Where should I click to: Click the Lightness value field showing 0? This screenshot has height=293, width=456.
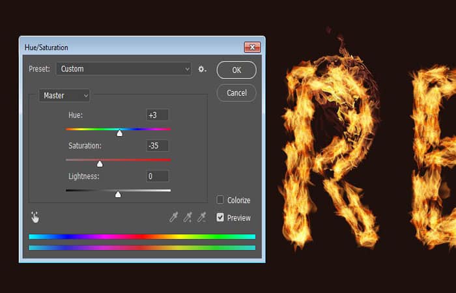(158, 176)
